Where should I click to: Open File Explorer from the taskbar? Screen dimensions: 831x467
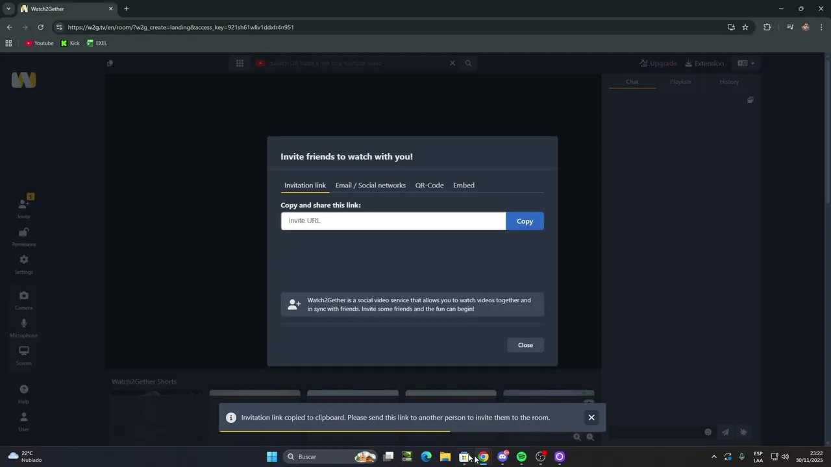coord(445,457)
